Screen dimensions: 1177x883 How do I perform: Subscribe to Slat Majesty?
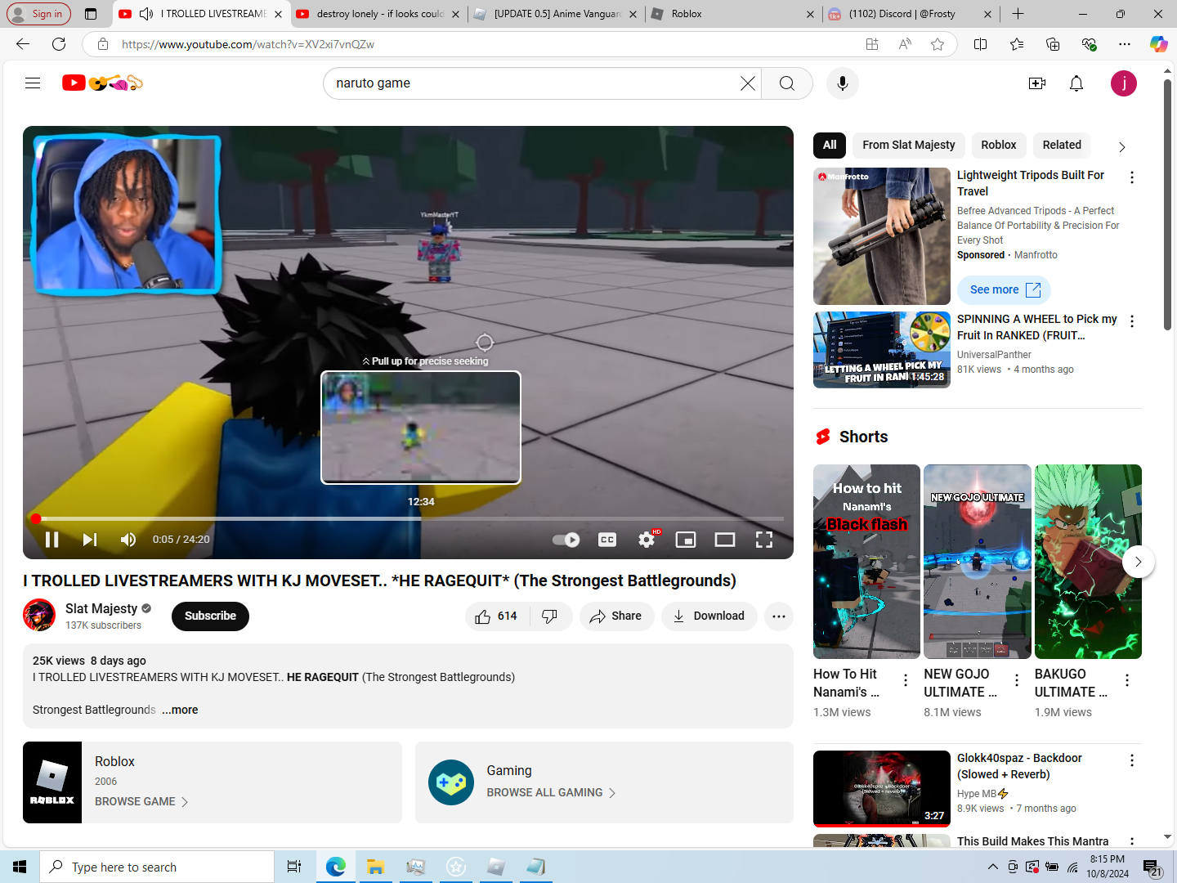(x=210, y=616)
